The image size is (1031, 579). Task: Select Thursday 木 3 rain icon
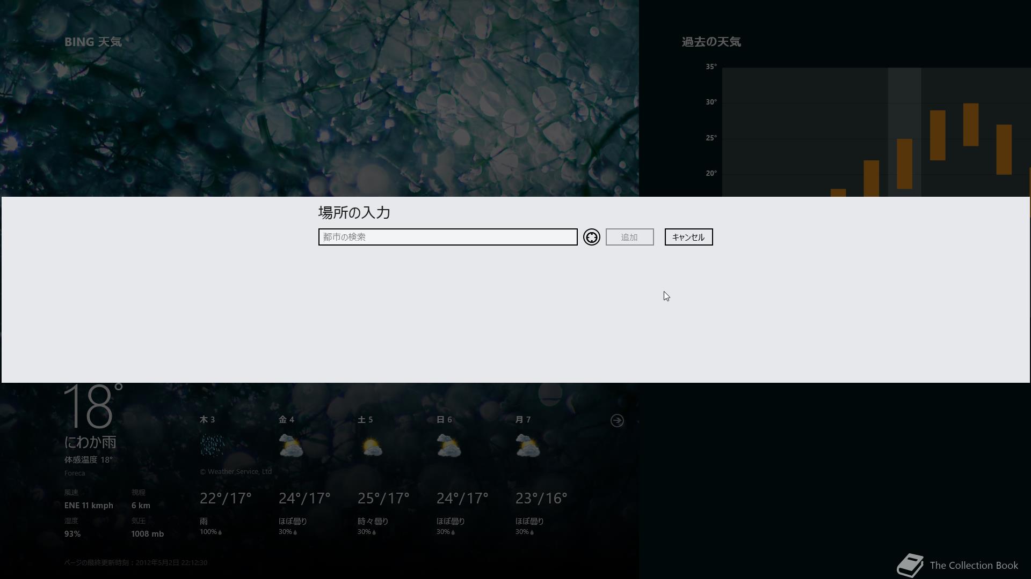(x=213, y=445)
